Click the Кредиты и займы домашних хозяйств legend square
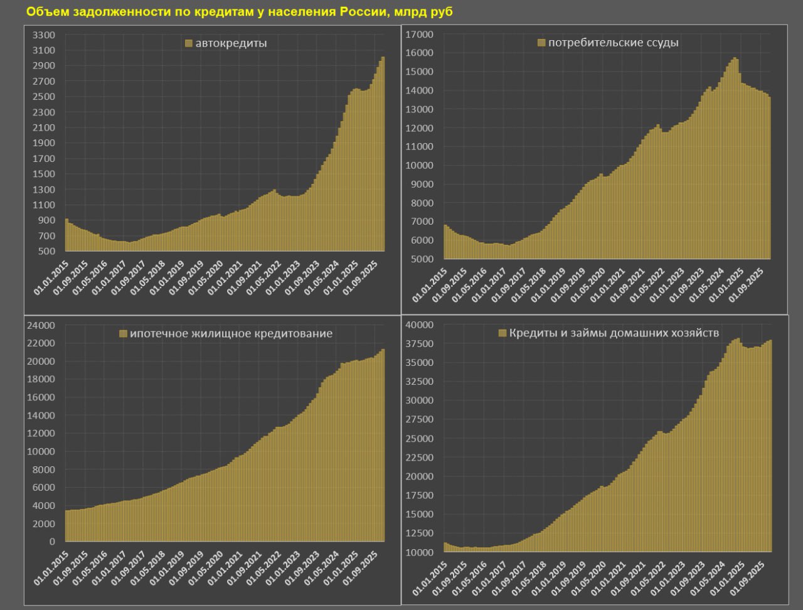 502,333
